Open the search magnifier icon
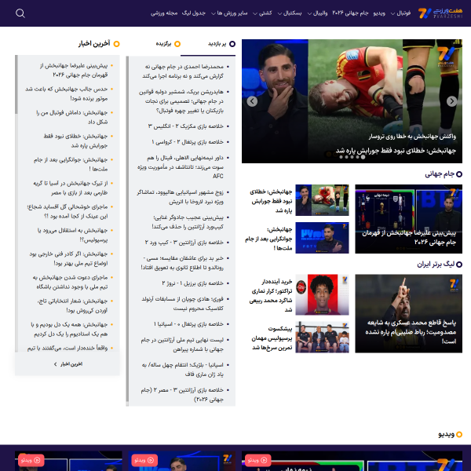Viewport: 471px width, 471px height. (20, 13)
